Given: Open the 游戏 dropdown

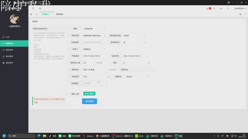Looking at the screenshot, I should [x=94, y=29].
